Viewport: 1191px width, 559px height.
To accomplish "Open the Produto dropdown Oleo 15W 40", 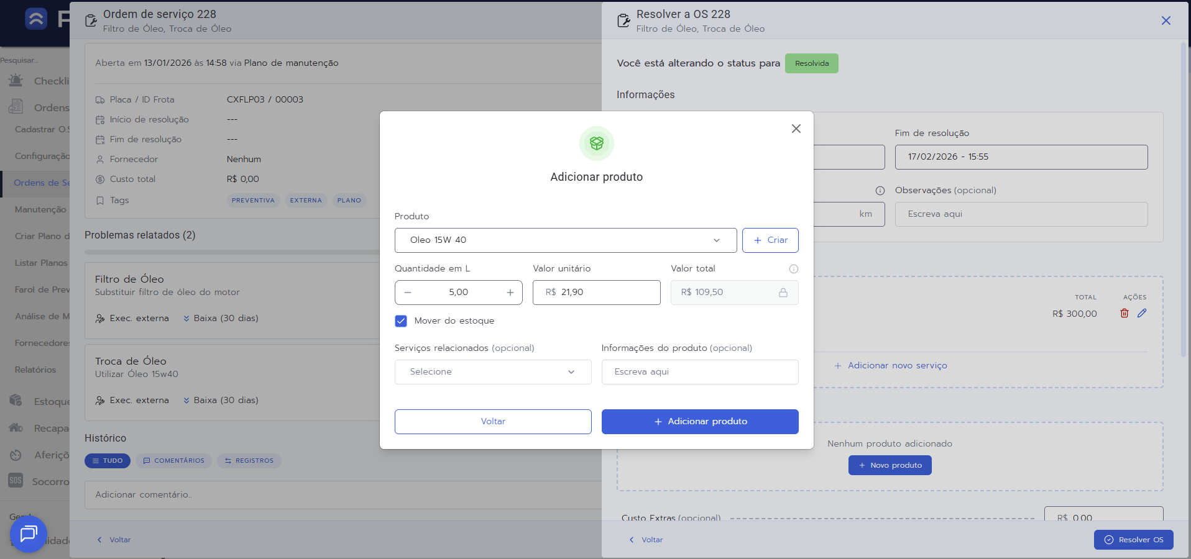I will point(565,240).
